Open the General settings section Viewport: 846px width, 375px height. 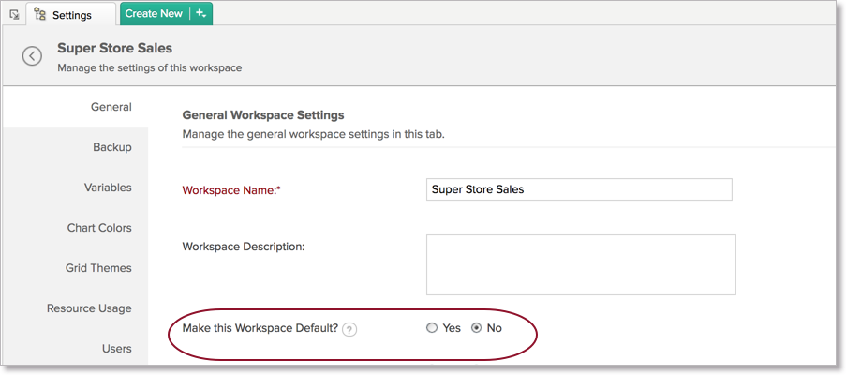pos(111,107)
